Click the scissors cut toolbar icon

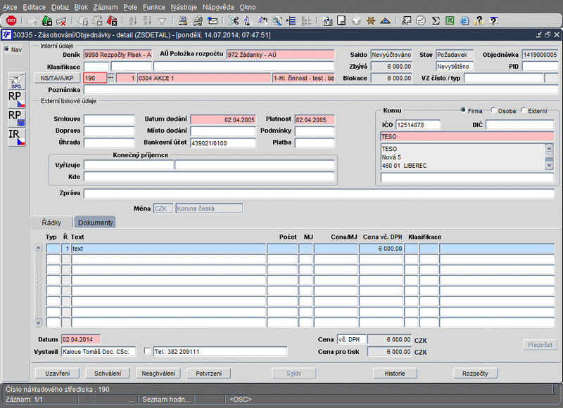pyautogui.click(x=234, y=21)
